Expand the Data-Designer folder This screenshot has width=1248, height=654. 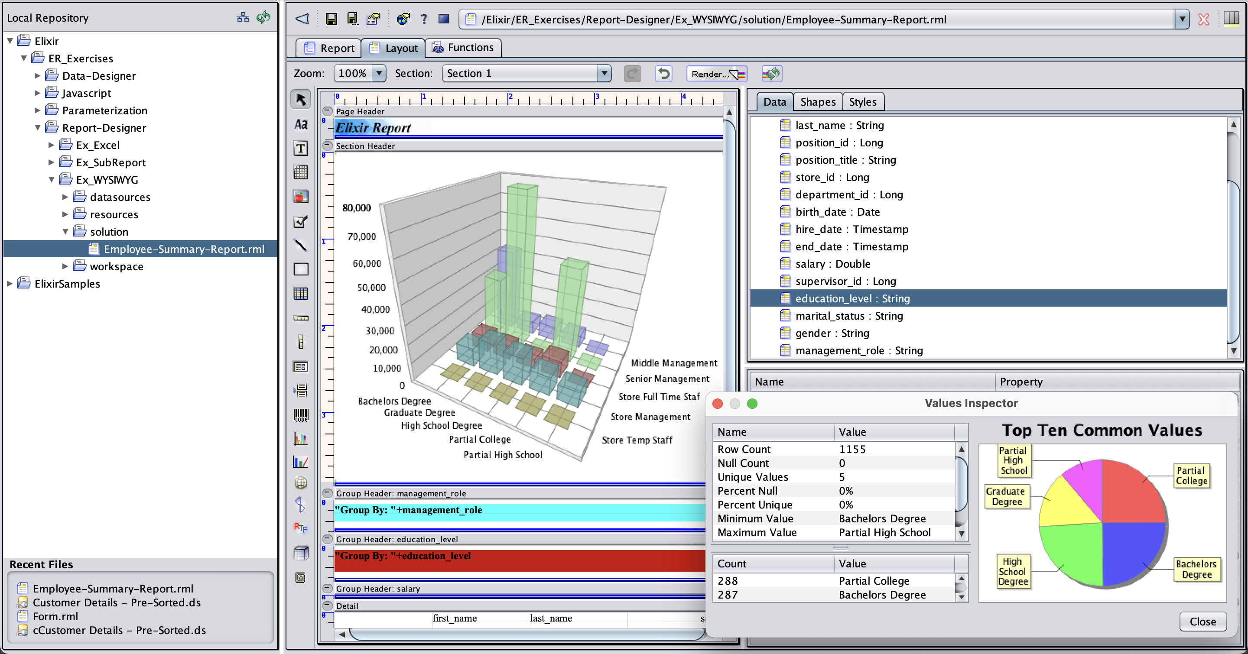(37, 75)
